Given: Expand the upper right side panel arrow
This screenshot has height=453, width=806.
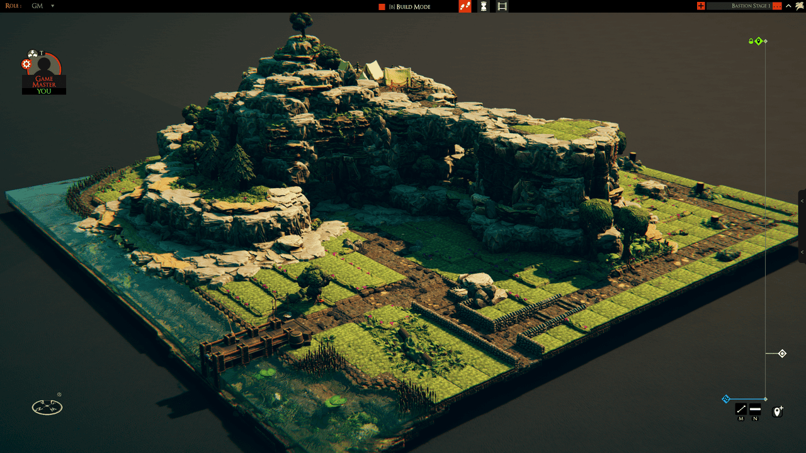Looking at the screenshot, I should tap(802, 201).
